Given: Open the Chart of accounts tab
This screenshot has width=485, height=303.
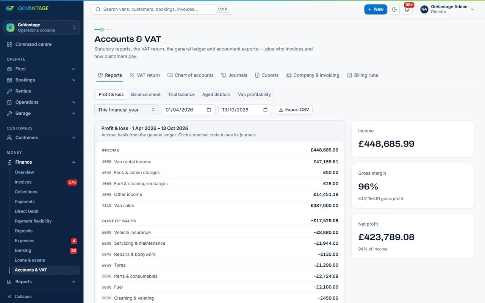Looking at the screenshot, I should click(191, 75).
